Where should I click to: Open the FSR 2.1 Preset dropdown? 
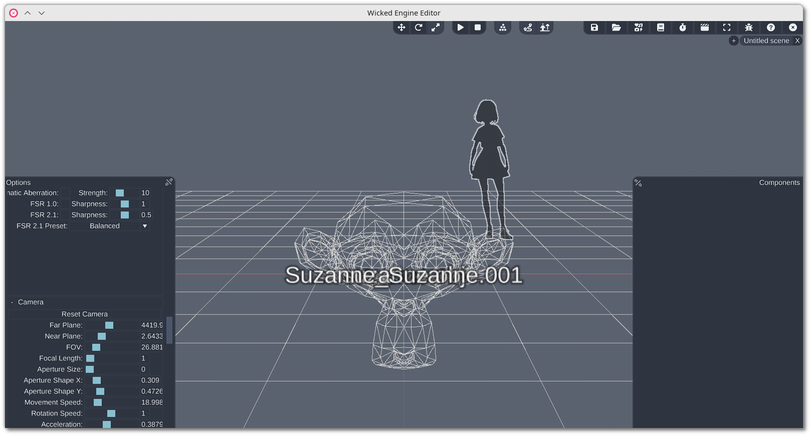coord(109,226)
